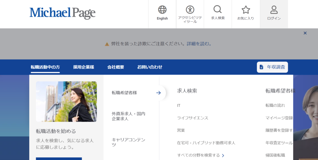Open favorites star icon
Screen dimensions: 318x160
pyautogui.click(x=246, y=10)
